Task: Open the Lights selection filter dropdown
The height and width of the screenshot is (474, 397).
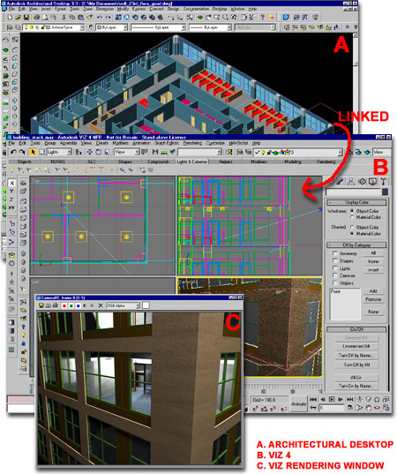Action: pos(59,152)
